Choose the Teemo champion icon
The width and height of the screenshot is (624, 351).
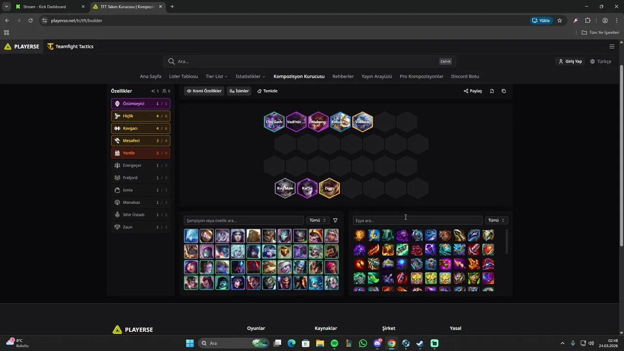coord(269,267)
